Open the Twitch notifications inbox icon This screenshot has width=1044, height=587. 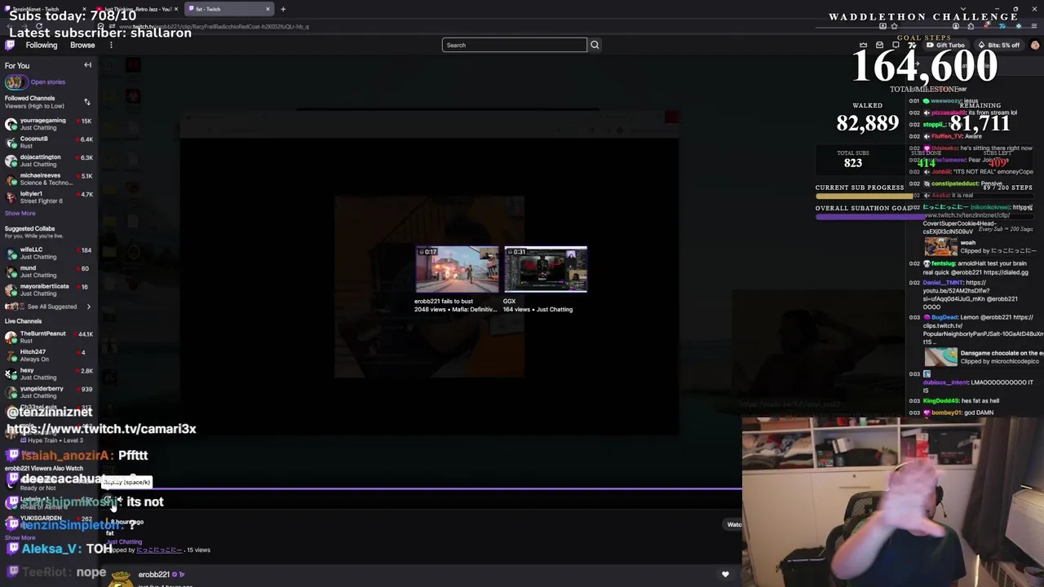click(879, 45)
